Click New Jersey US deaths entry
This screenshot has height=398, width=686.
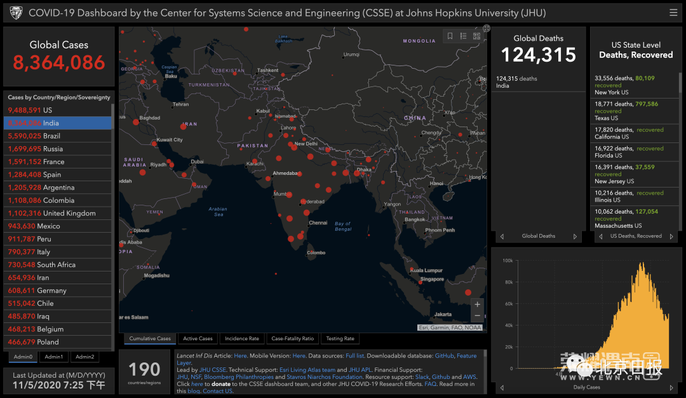[634, 174]
